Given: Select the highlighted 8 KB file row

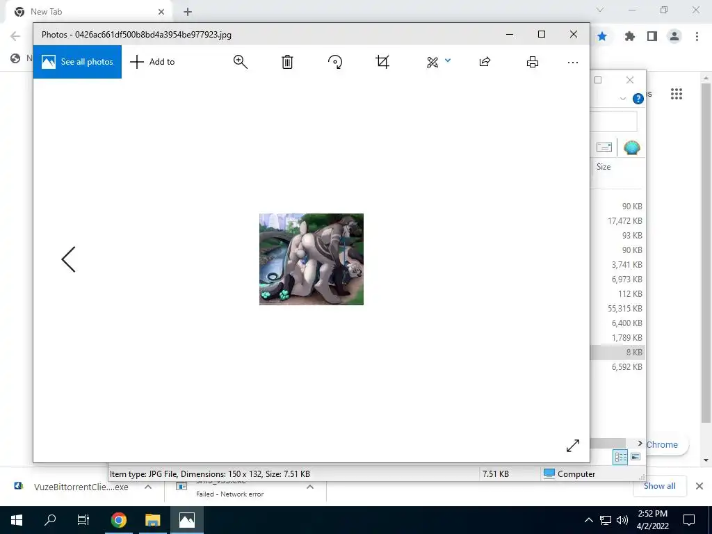Looking at the screenshot, I should point(617,353).
